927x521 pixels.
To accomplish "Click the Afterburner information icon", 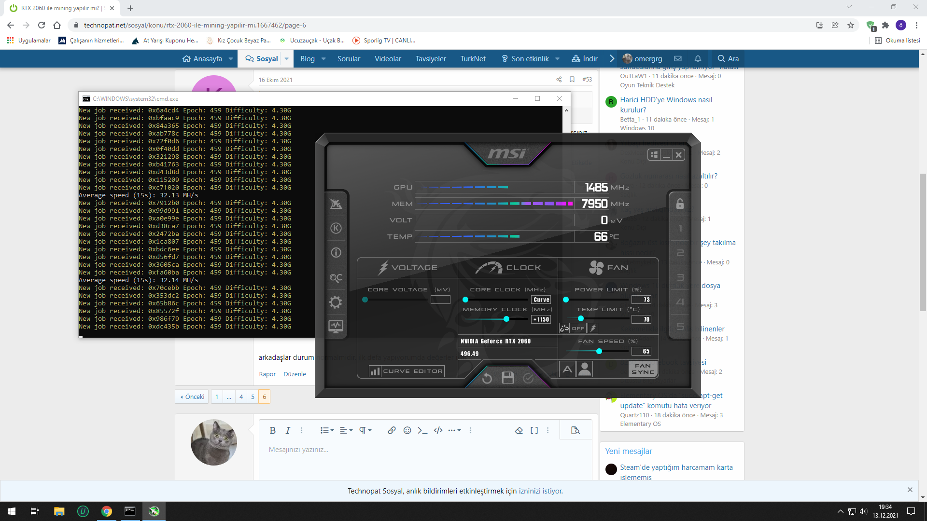I will tap(336, 253).
